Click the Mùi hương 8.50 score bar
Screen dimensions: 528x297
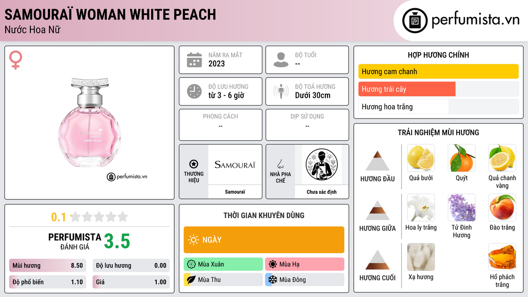(x=47, y=266)
